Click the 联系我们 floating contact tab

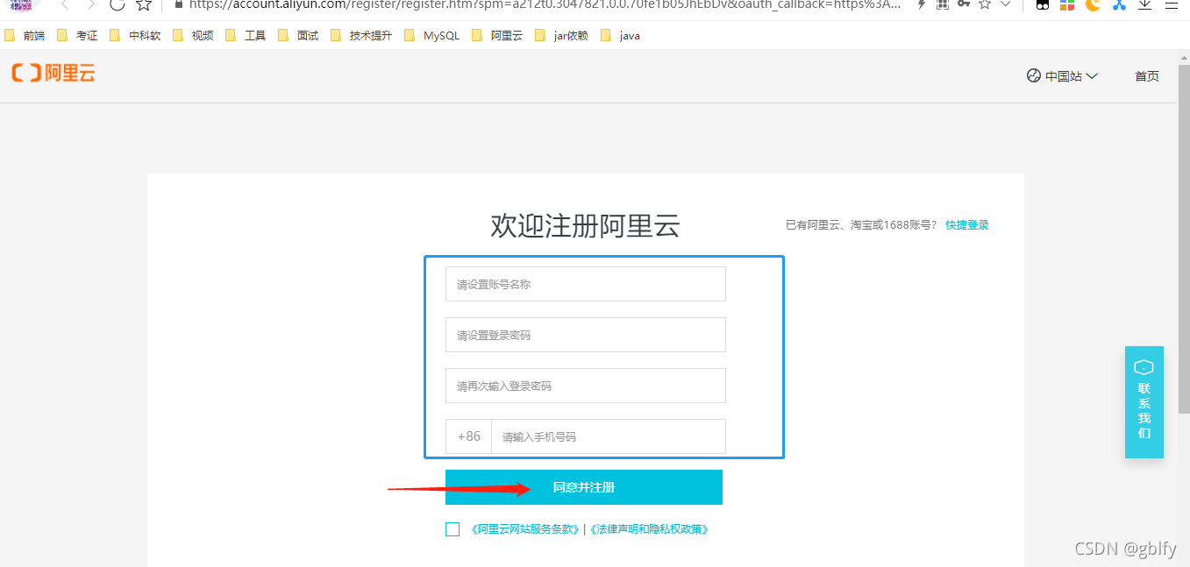coord(1144,402)
